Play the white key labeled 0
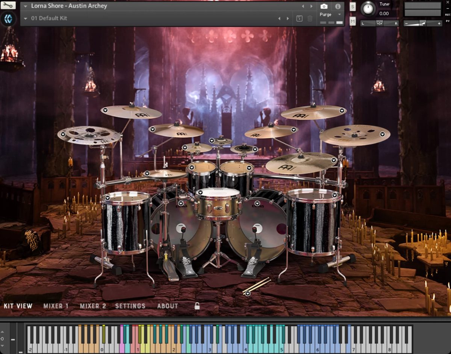Image resolution: width=451 pixels, height=354 pixels. [x=102, y=348]
